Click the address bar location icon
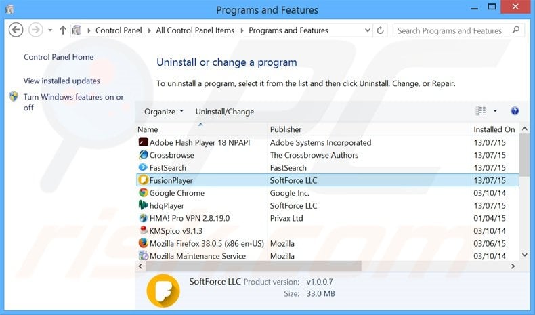 [x=77, y=30]
